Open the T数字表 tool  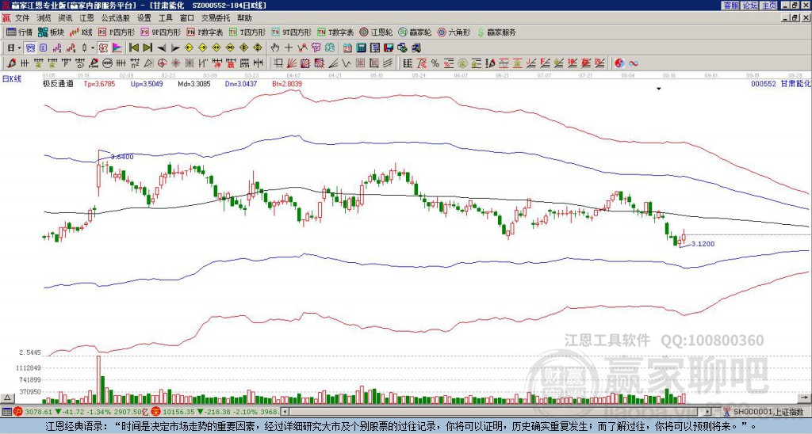[335, 32]
